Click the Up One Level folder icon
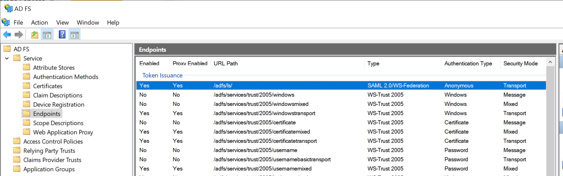 pyautogui.click(x=35, y=35)
